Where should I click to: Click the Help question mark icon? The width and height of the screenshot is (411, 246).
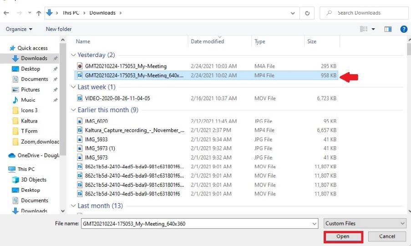click(403, 29)
